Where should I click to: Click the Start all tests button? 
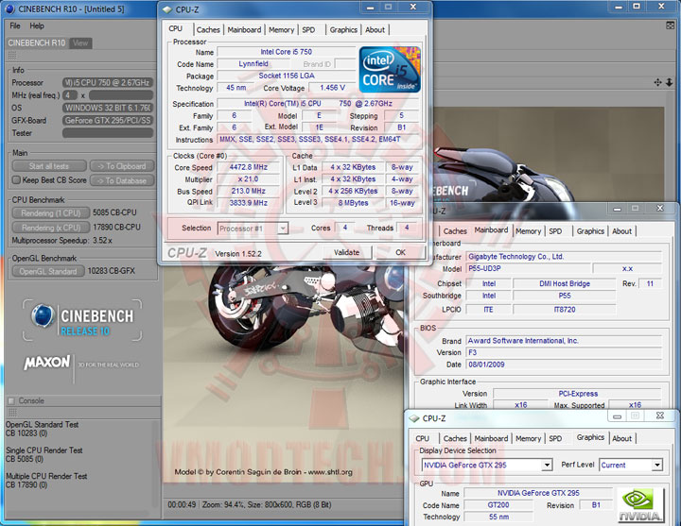click(48, 166)
